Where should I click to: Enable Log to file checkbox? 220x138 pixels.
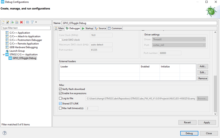(x=60, y=98)
